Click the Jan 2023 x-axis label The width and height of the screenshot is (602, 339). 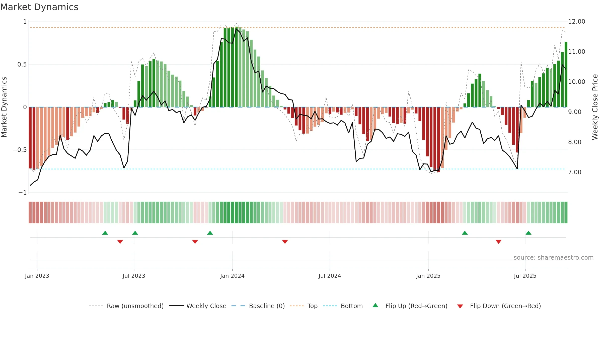37,276
